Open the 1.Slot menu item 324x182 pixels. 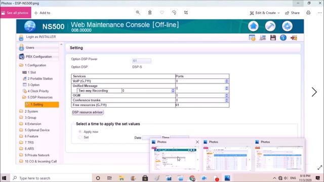pos(29,72)
